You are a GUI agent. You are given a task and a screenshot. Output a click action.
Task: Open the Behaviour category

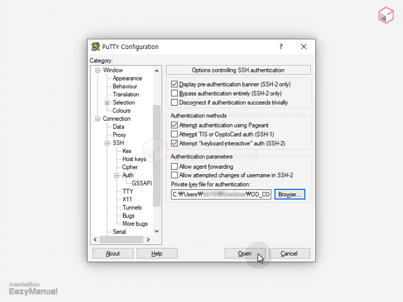tap(125, 87)
